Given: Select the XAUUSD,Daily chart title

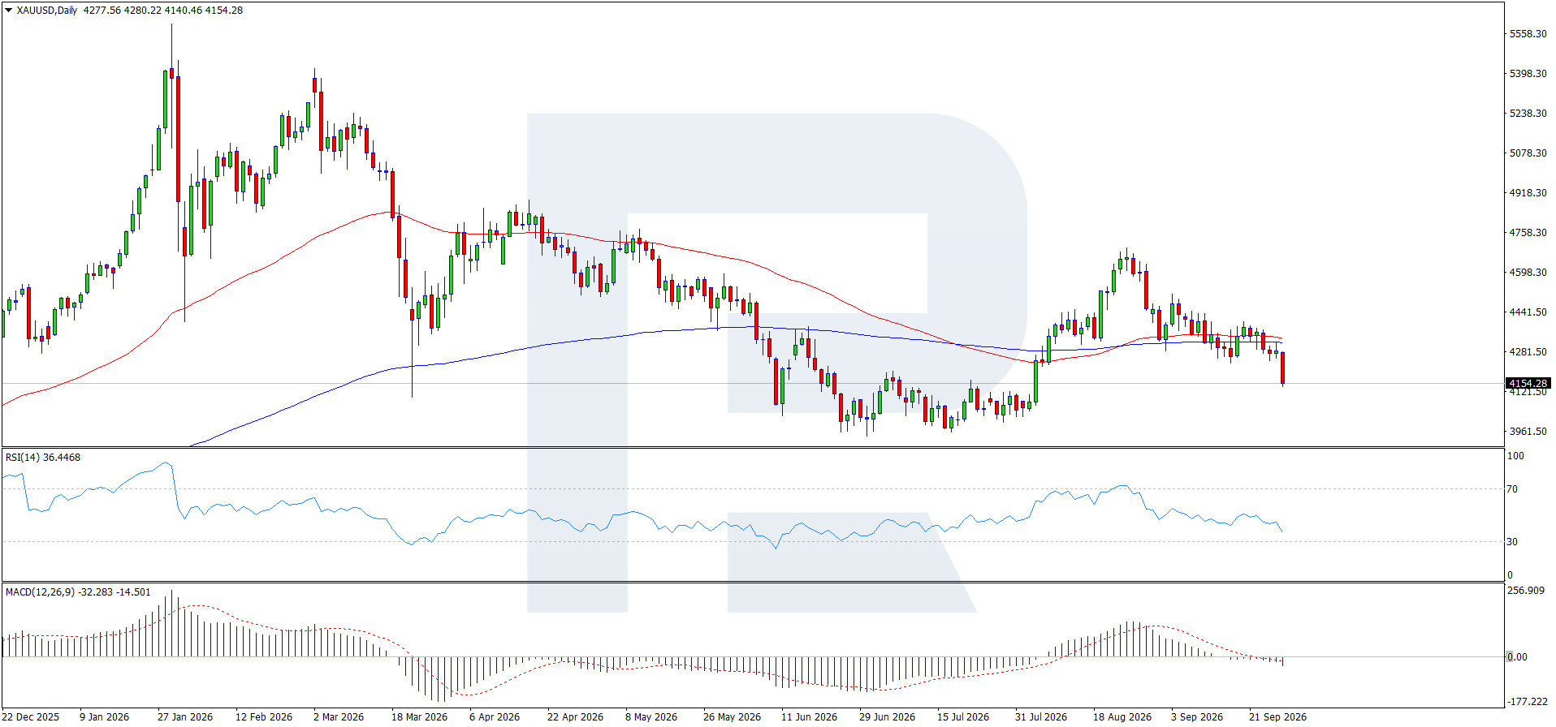Looking at the screenshot, I should click(x=47, y=11).
